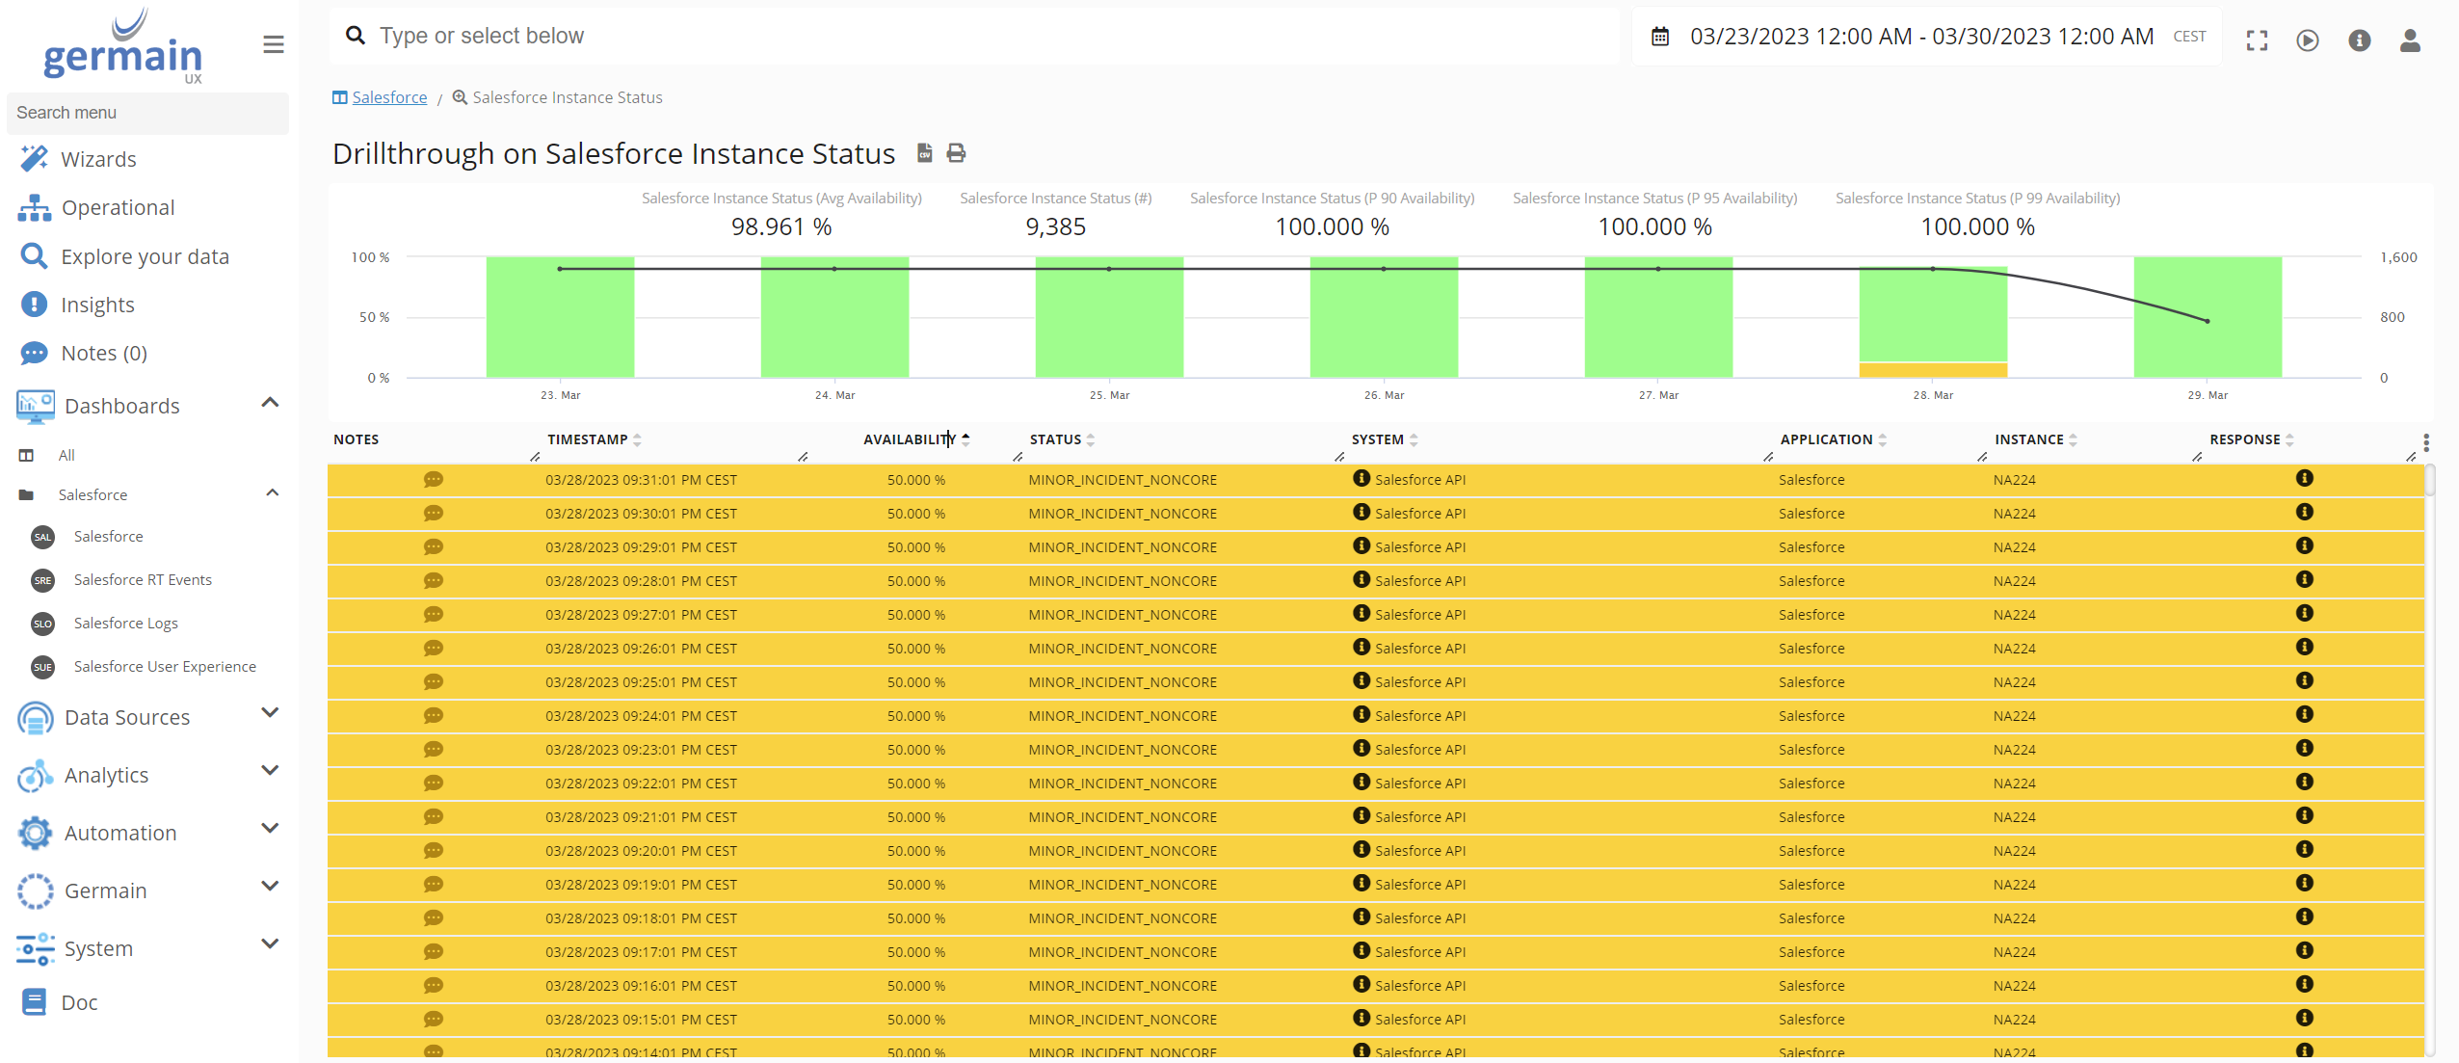Click the Salesforce breadcrumb link
Viewport: 2459px width, 1063px height.
[x=389, y=97]
